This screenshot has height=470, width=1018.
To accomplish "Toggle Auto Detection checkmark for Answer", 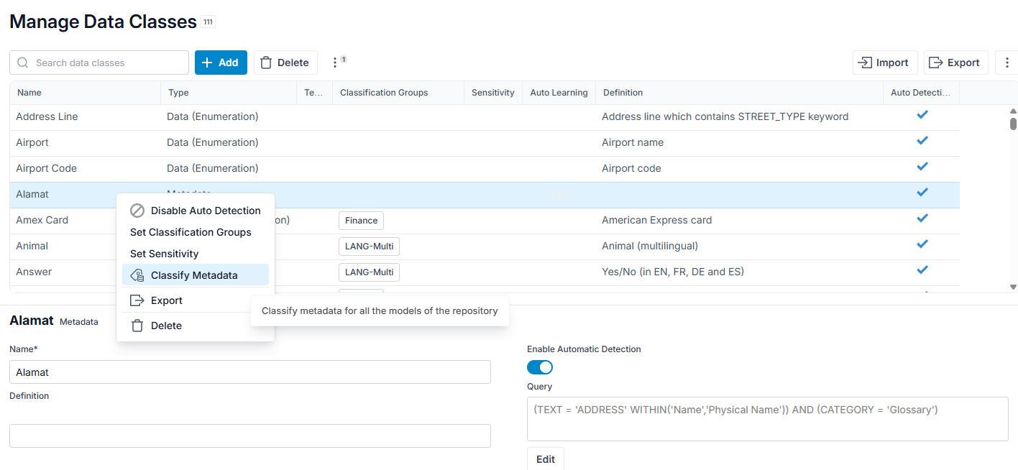I will [922, 270].
